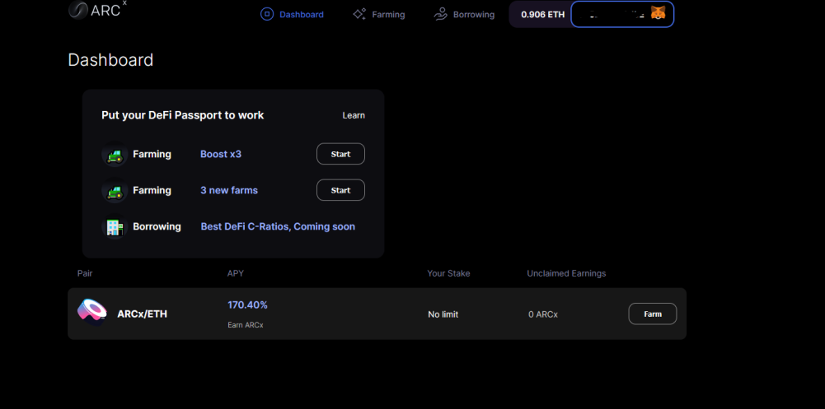Image resolution: width=825 pixels, height=409 pixels.
Task: Click the ARCx/ETH pair token icon
Action: pos(92,313)
